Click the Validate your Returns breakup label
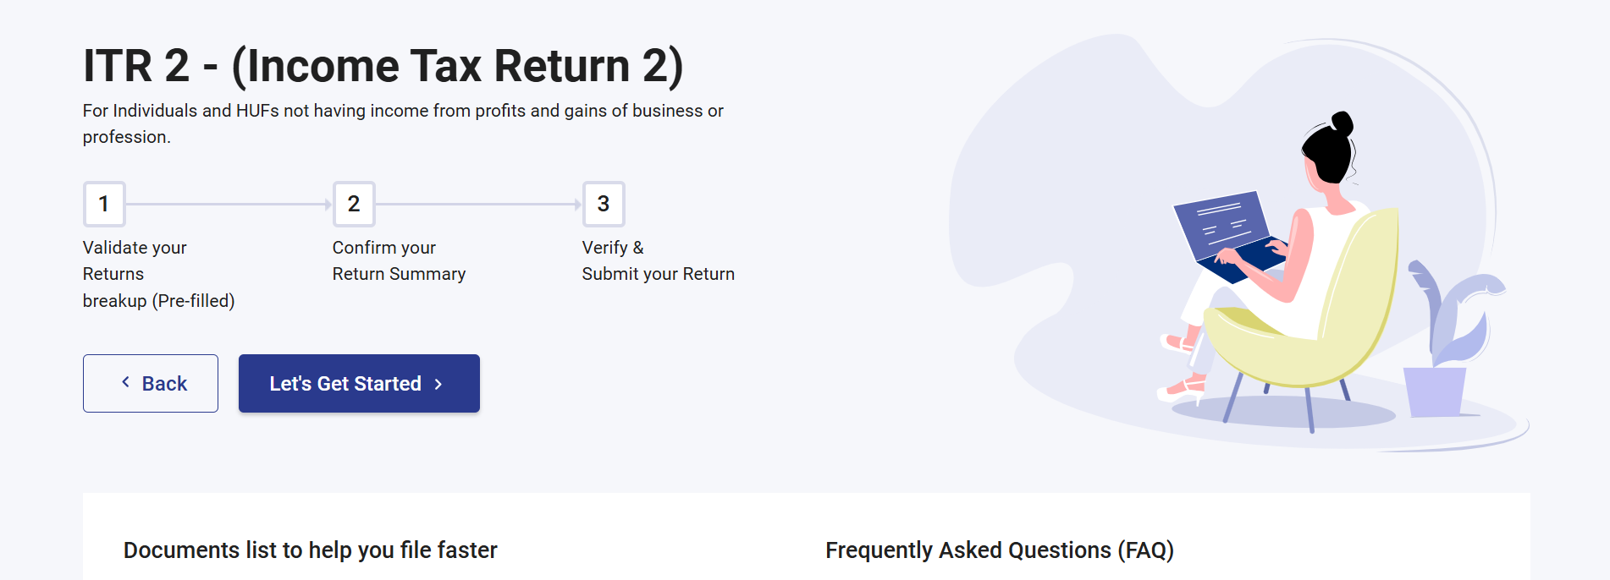 [x=158, y=274]
